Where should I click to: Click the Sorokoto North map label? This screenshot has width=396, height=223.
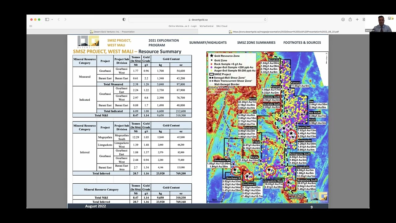[x=271, y=97]
